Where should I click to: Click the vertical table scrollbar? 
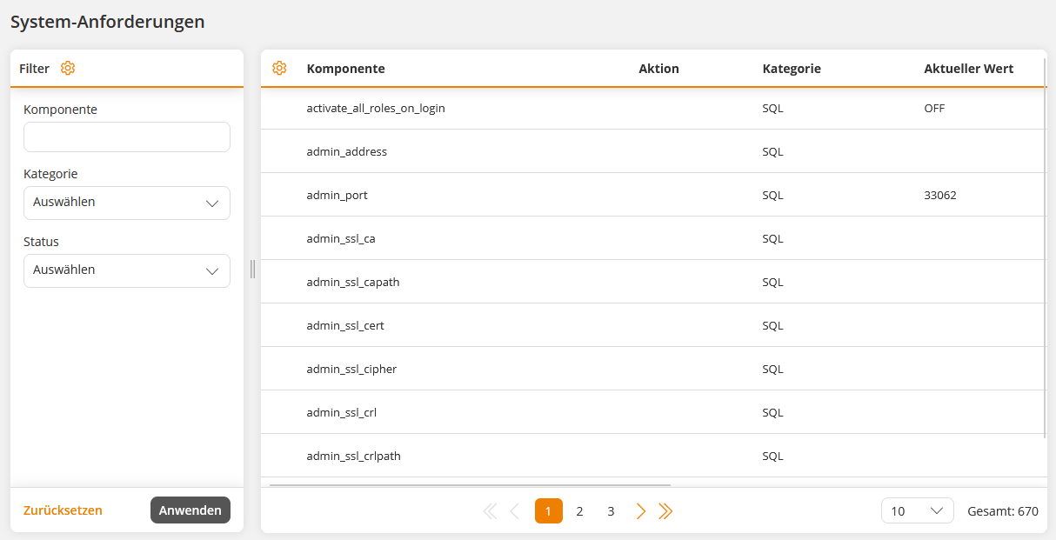[1045, 261]
